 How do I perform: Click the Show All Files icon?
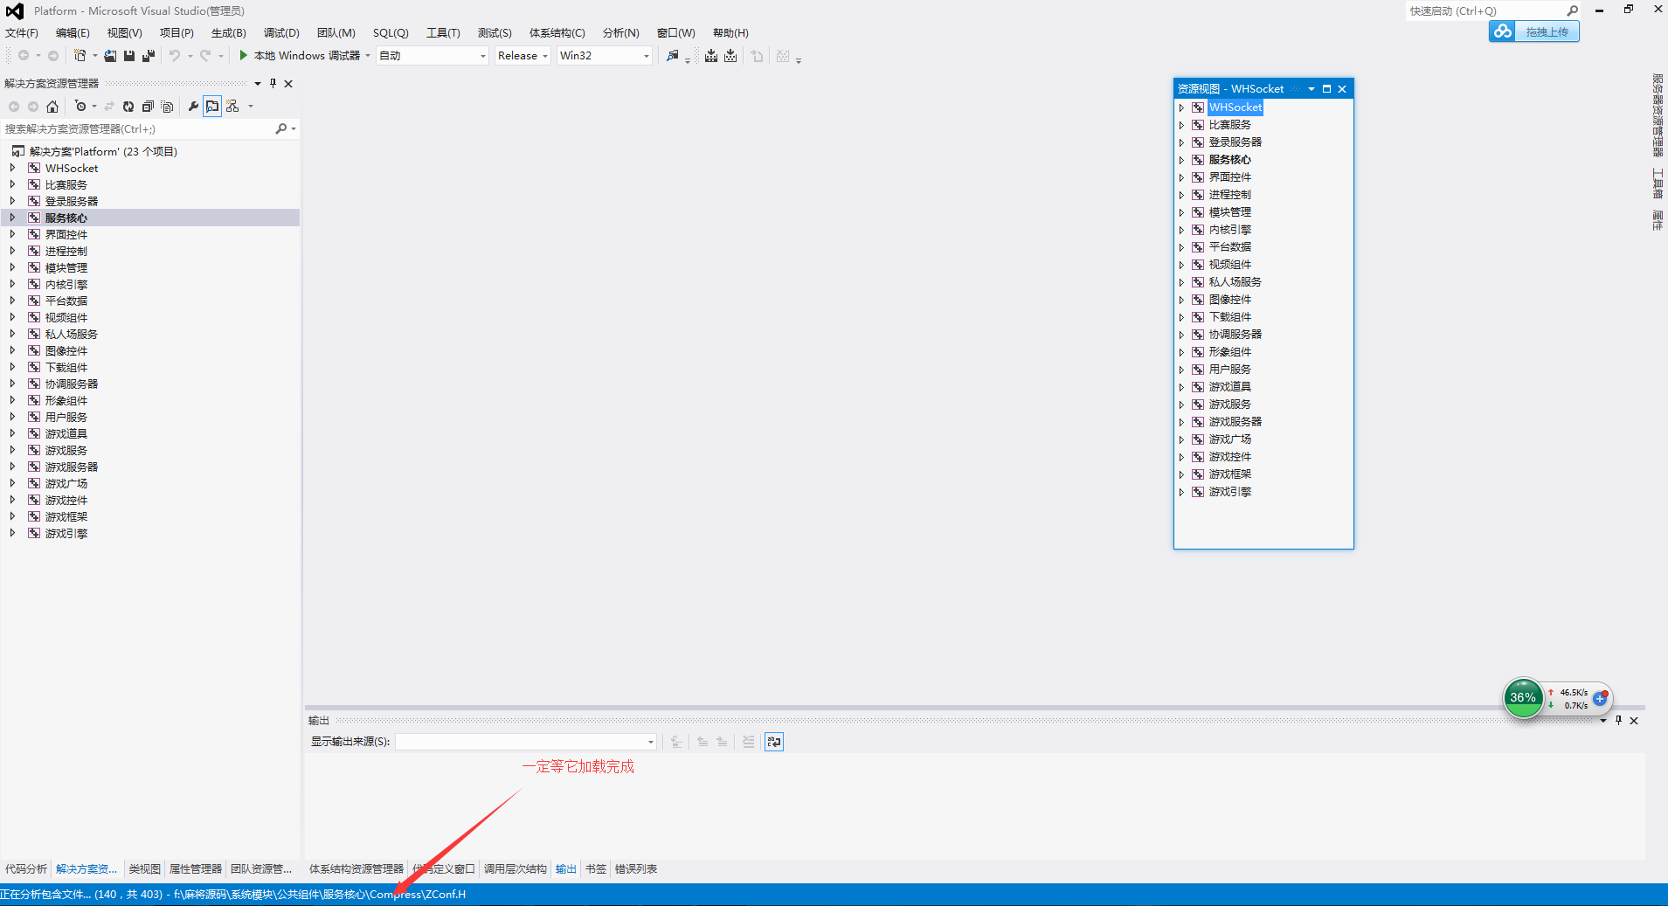click(167, 107)
